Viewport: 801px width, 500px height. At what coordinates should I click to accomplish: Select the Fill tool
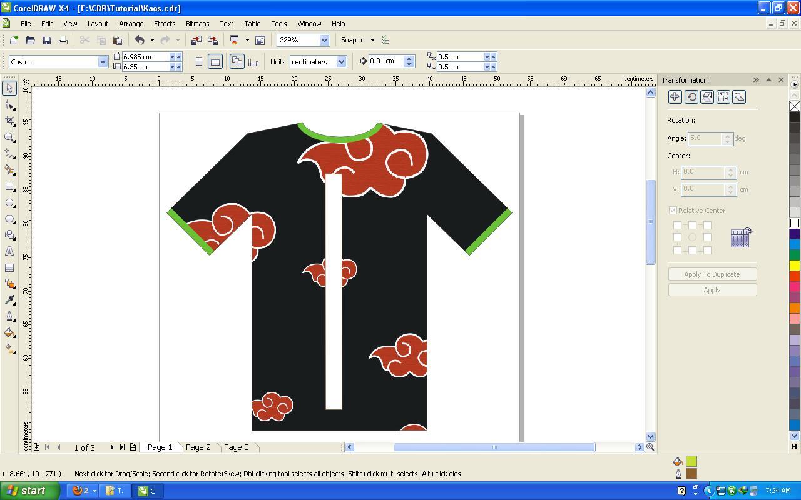tap(9, 332)
